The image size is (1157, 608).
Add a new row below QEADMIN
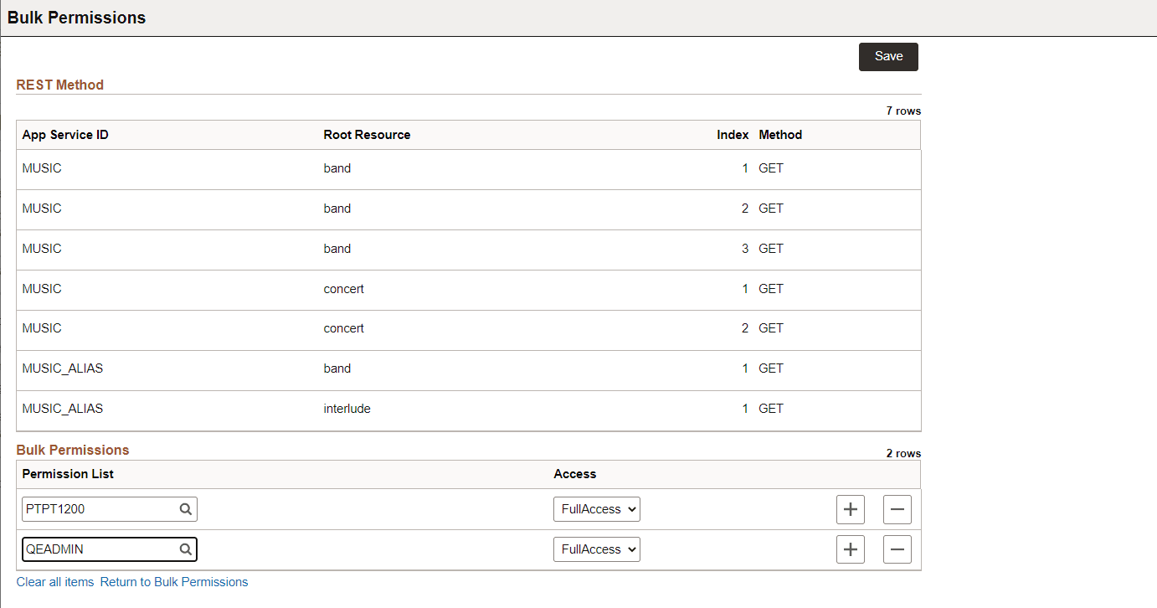[x=851, y=549]
